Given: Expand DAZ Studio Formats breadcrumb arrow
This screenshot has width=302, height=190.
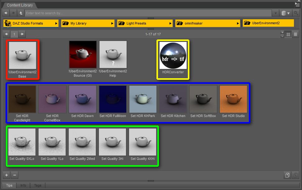Looking at the screenshot, I should [56, 23].
